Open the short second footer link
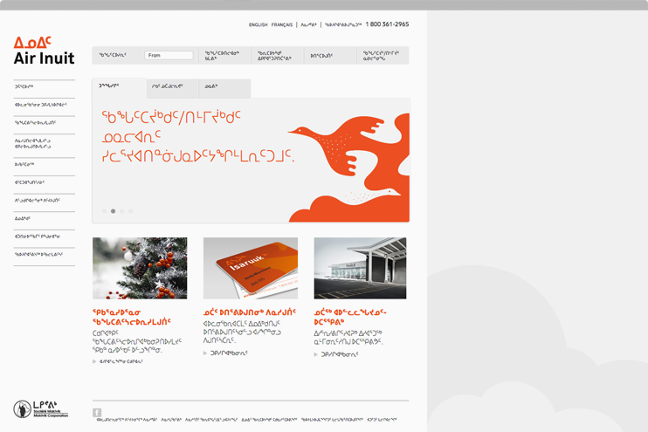The image size is (648, 432). point(171,420)
